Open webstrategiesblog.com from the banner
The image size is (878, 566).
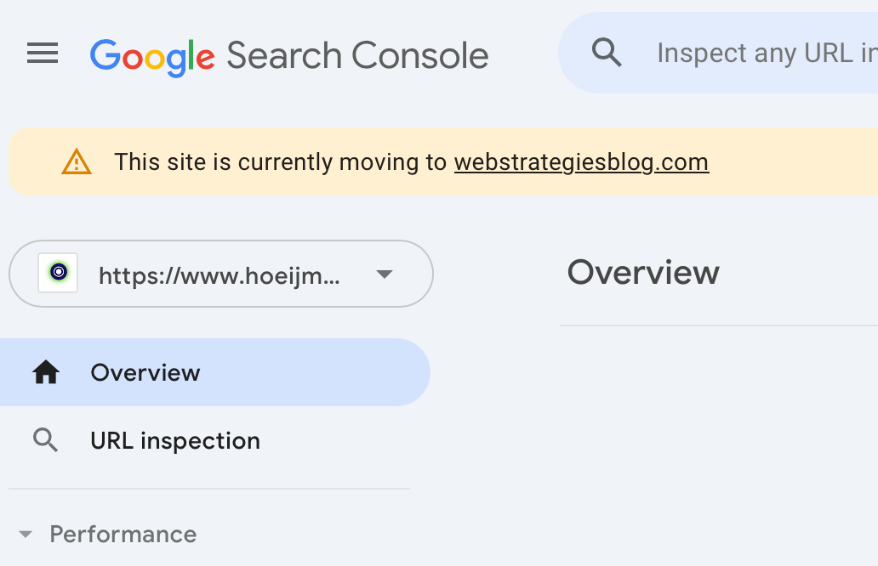[581, 161]
